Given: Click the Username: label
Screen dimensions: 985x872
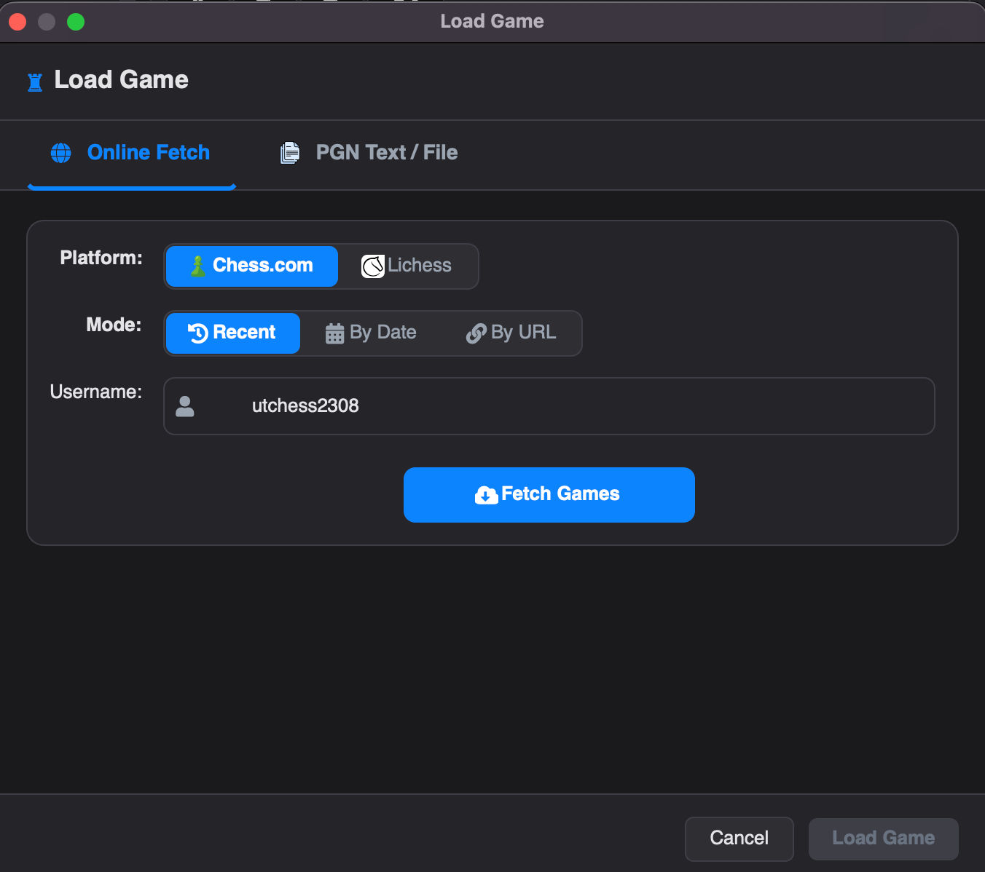Looking at the screenshot, I should coord(96,392).
